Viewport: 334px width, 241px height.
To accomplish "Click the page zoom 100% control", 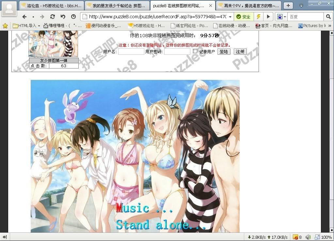I will (323, 237).
